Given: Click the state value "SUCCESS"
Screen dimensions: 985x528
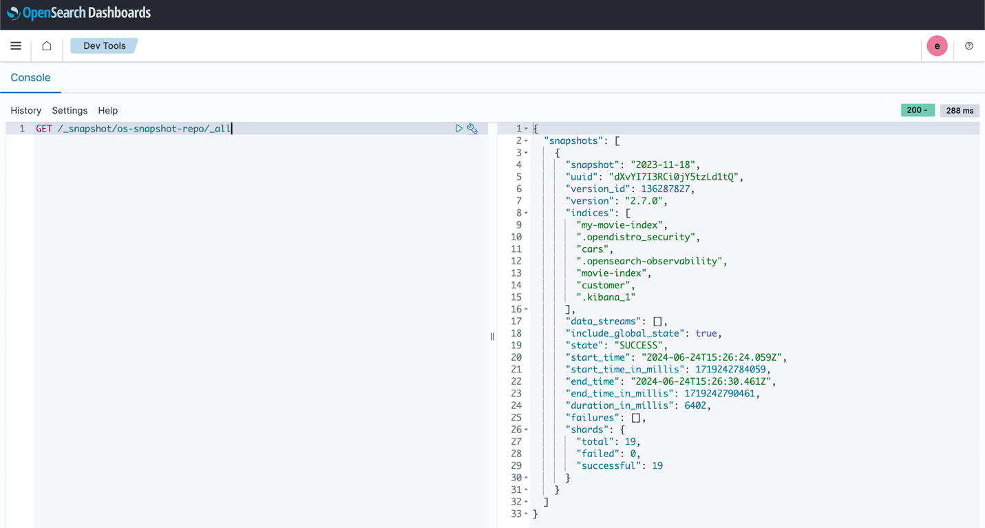Looking at the screenshot, I should [x=638, y=346].
